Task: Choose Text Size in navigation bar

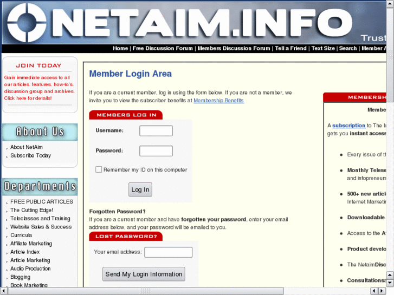Action: click(x=323, y=49)
